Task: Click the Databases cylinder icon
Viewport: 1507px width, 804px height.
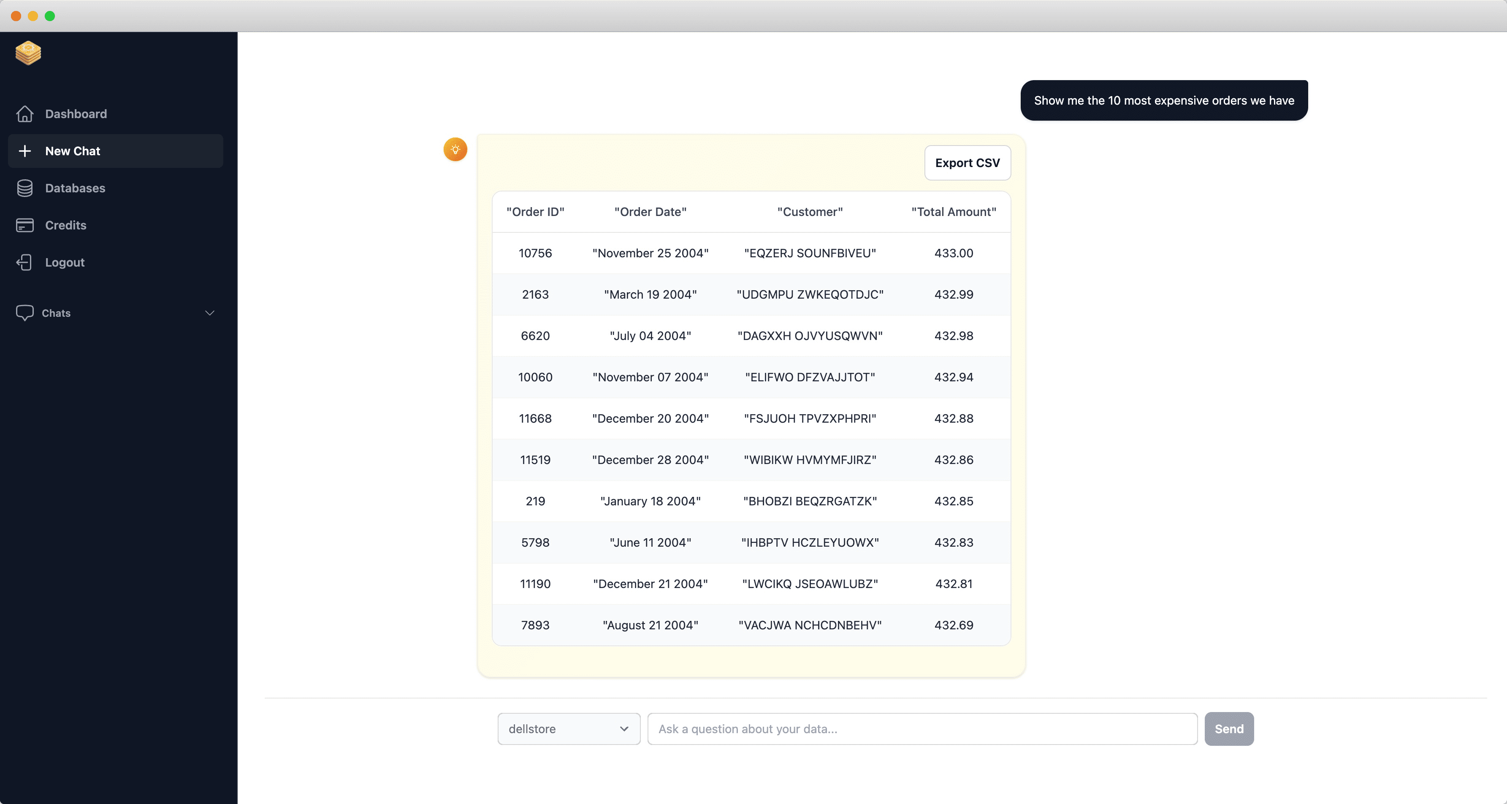Action: click(x=24, y=188)
